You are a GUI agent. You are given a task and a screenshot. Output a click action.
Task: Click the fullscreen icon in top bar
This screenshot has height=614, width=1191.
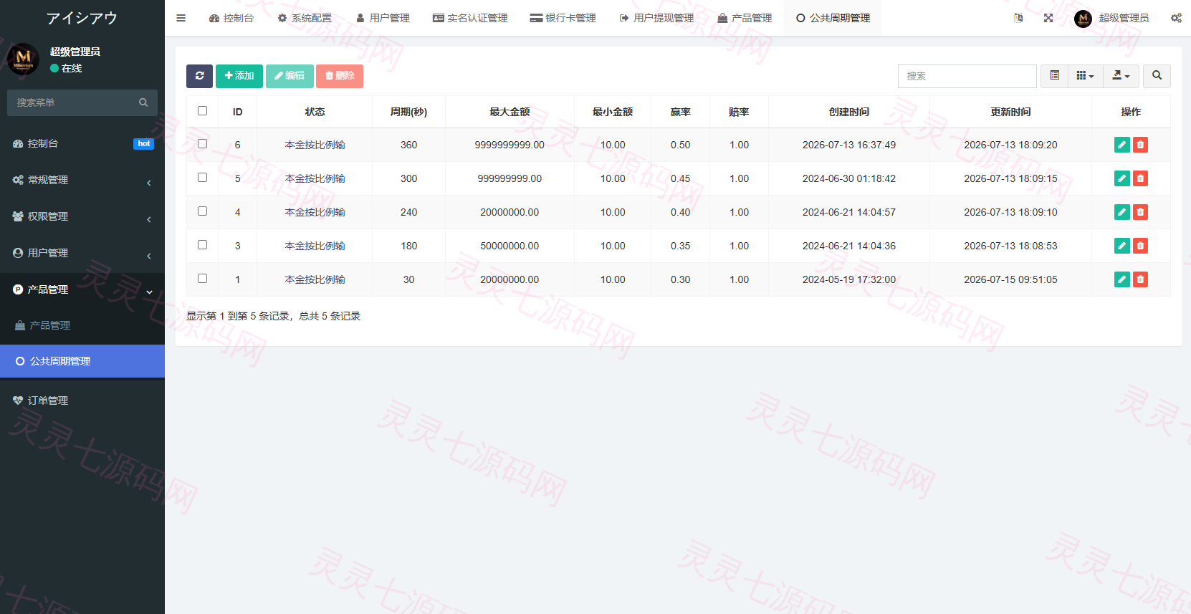click(1048, 18)
